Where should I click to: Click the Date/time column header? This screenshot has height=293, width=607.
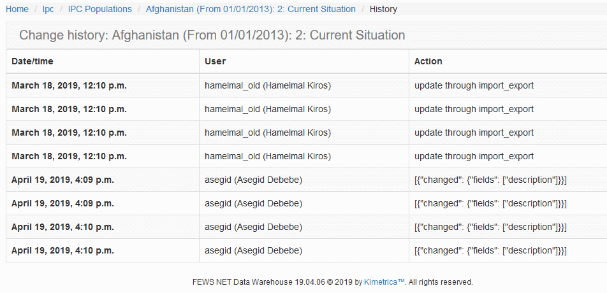[33, 61]
